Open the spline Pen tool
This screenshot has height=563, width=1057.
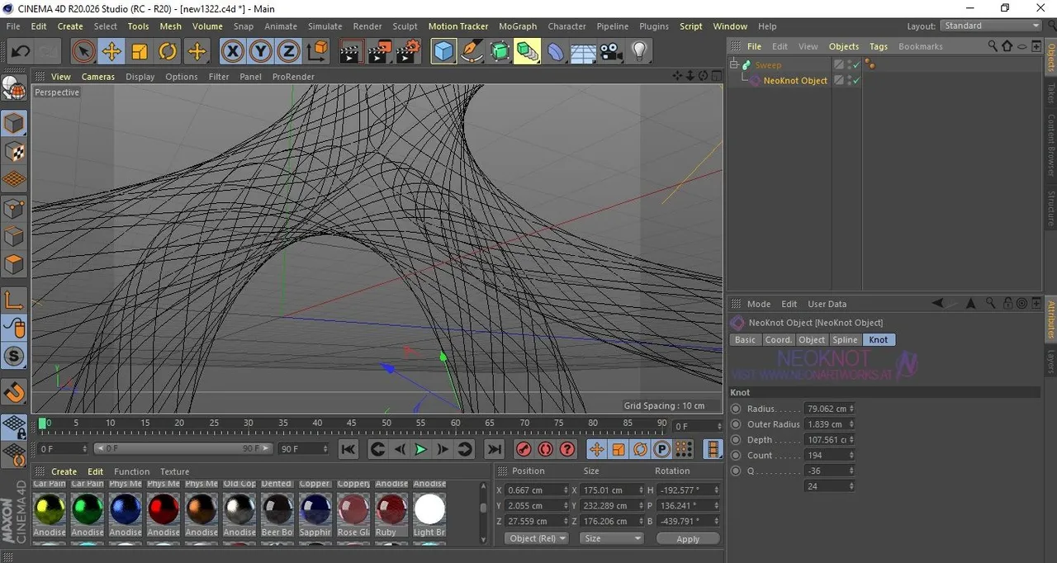(472, 51)
